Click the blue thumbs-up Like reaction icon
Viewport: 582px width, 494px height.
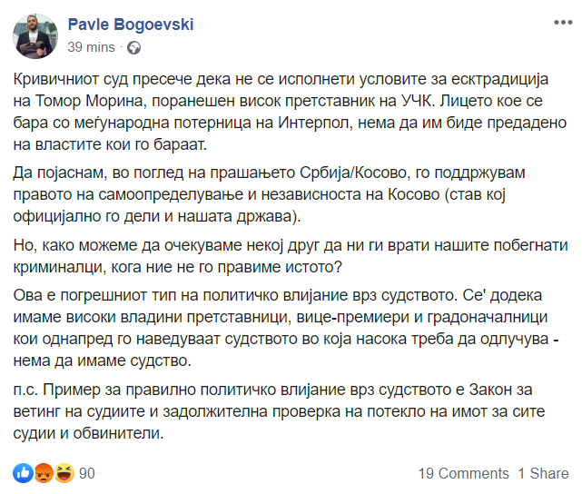click(x=23, y=473)
